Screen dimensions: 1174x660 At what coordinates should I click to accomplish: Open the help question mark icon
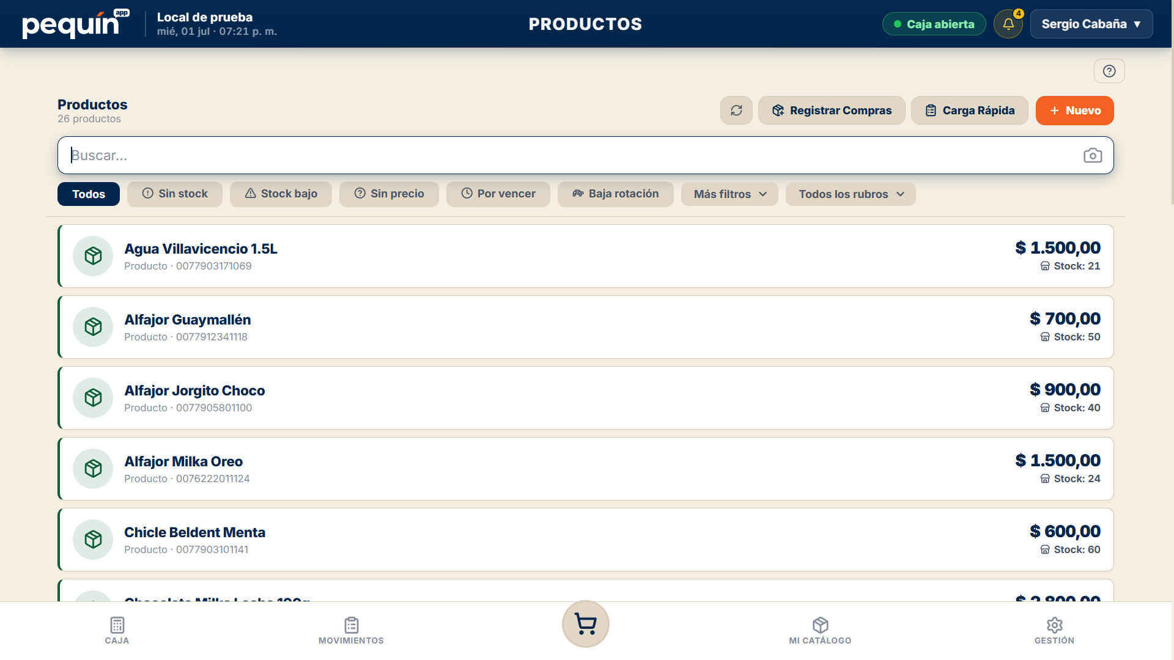[x=1109, y=71]
